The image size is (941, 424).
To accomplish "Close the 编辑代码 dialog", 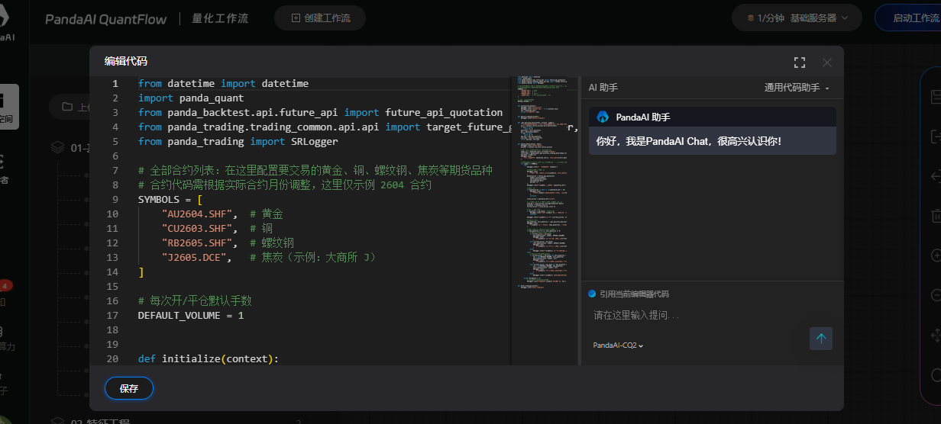I will 827,62.
